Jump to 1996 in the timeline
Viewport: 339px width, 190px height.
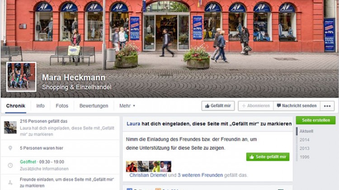pyautogui.click(x=304, y=157)
